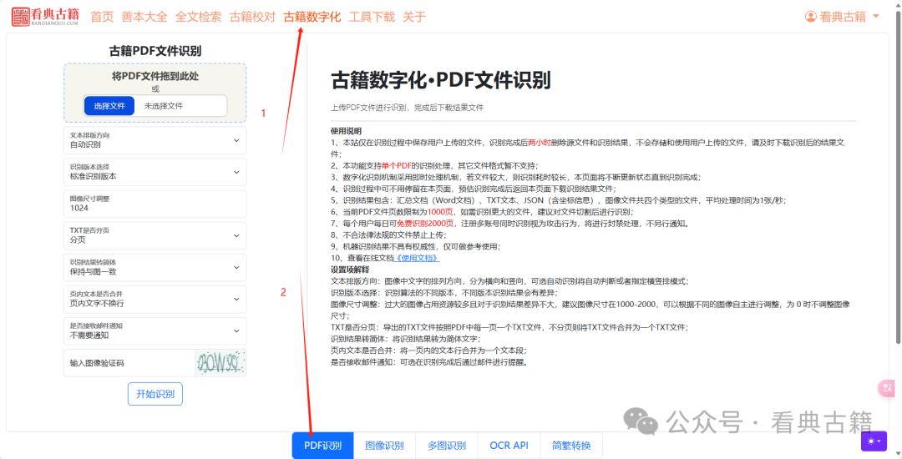Click the 选择文件 button

coord(109,106)
